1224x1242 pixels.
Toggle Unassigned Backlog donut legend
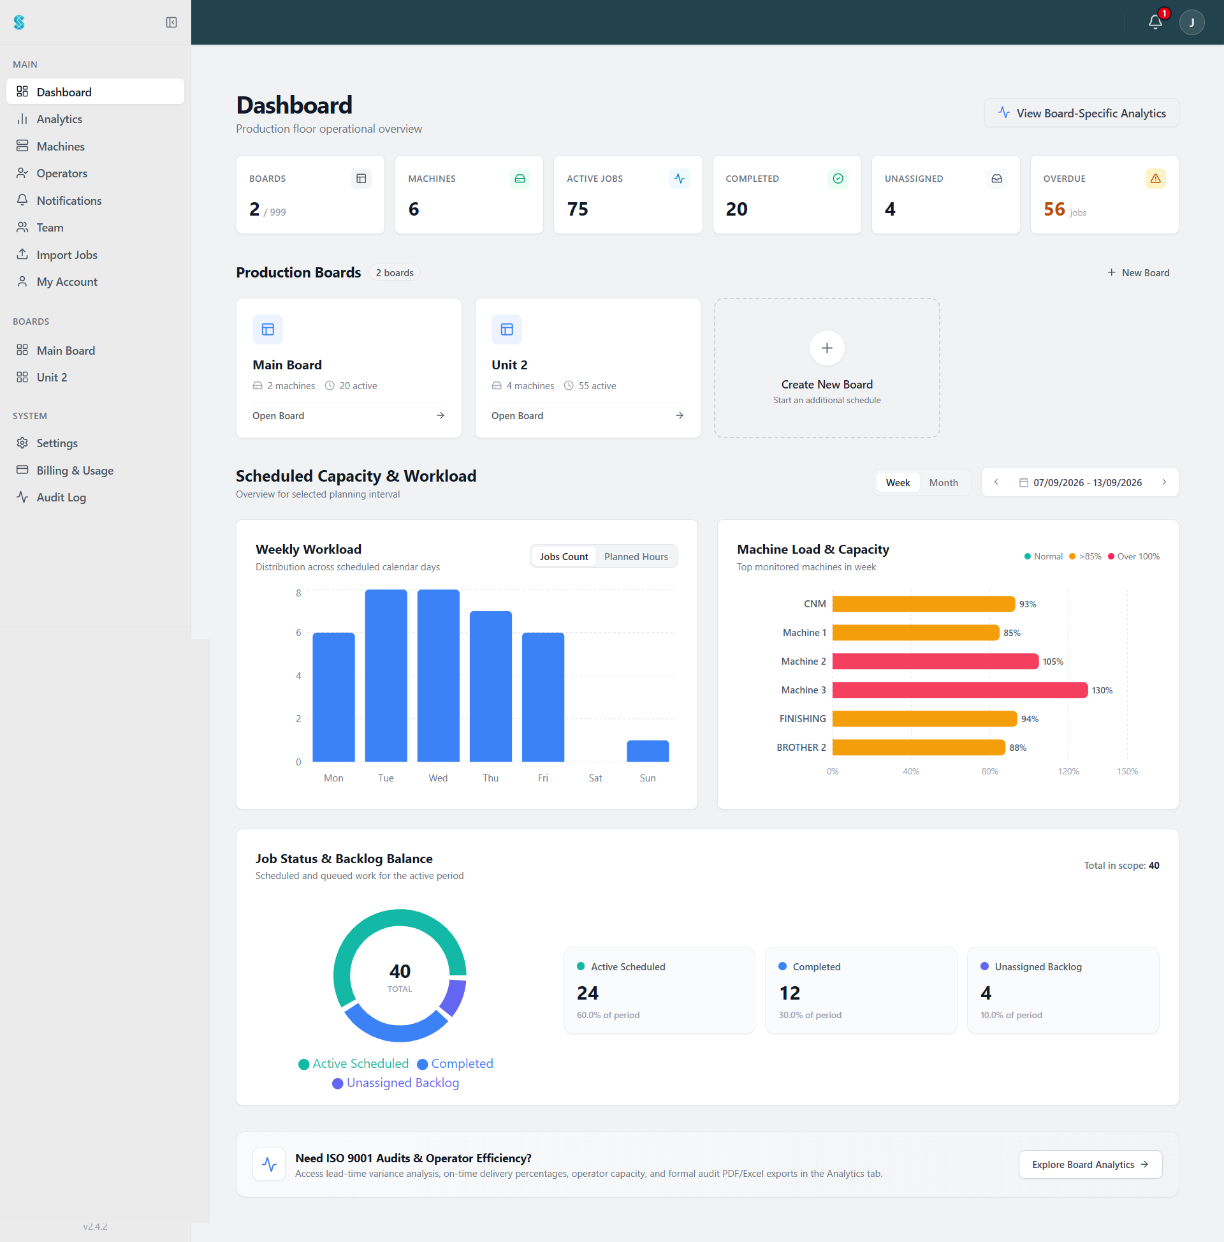pos(395,1083)
